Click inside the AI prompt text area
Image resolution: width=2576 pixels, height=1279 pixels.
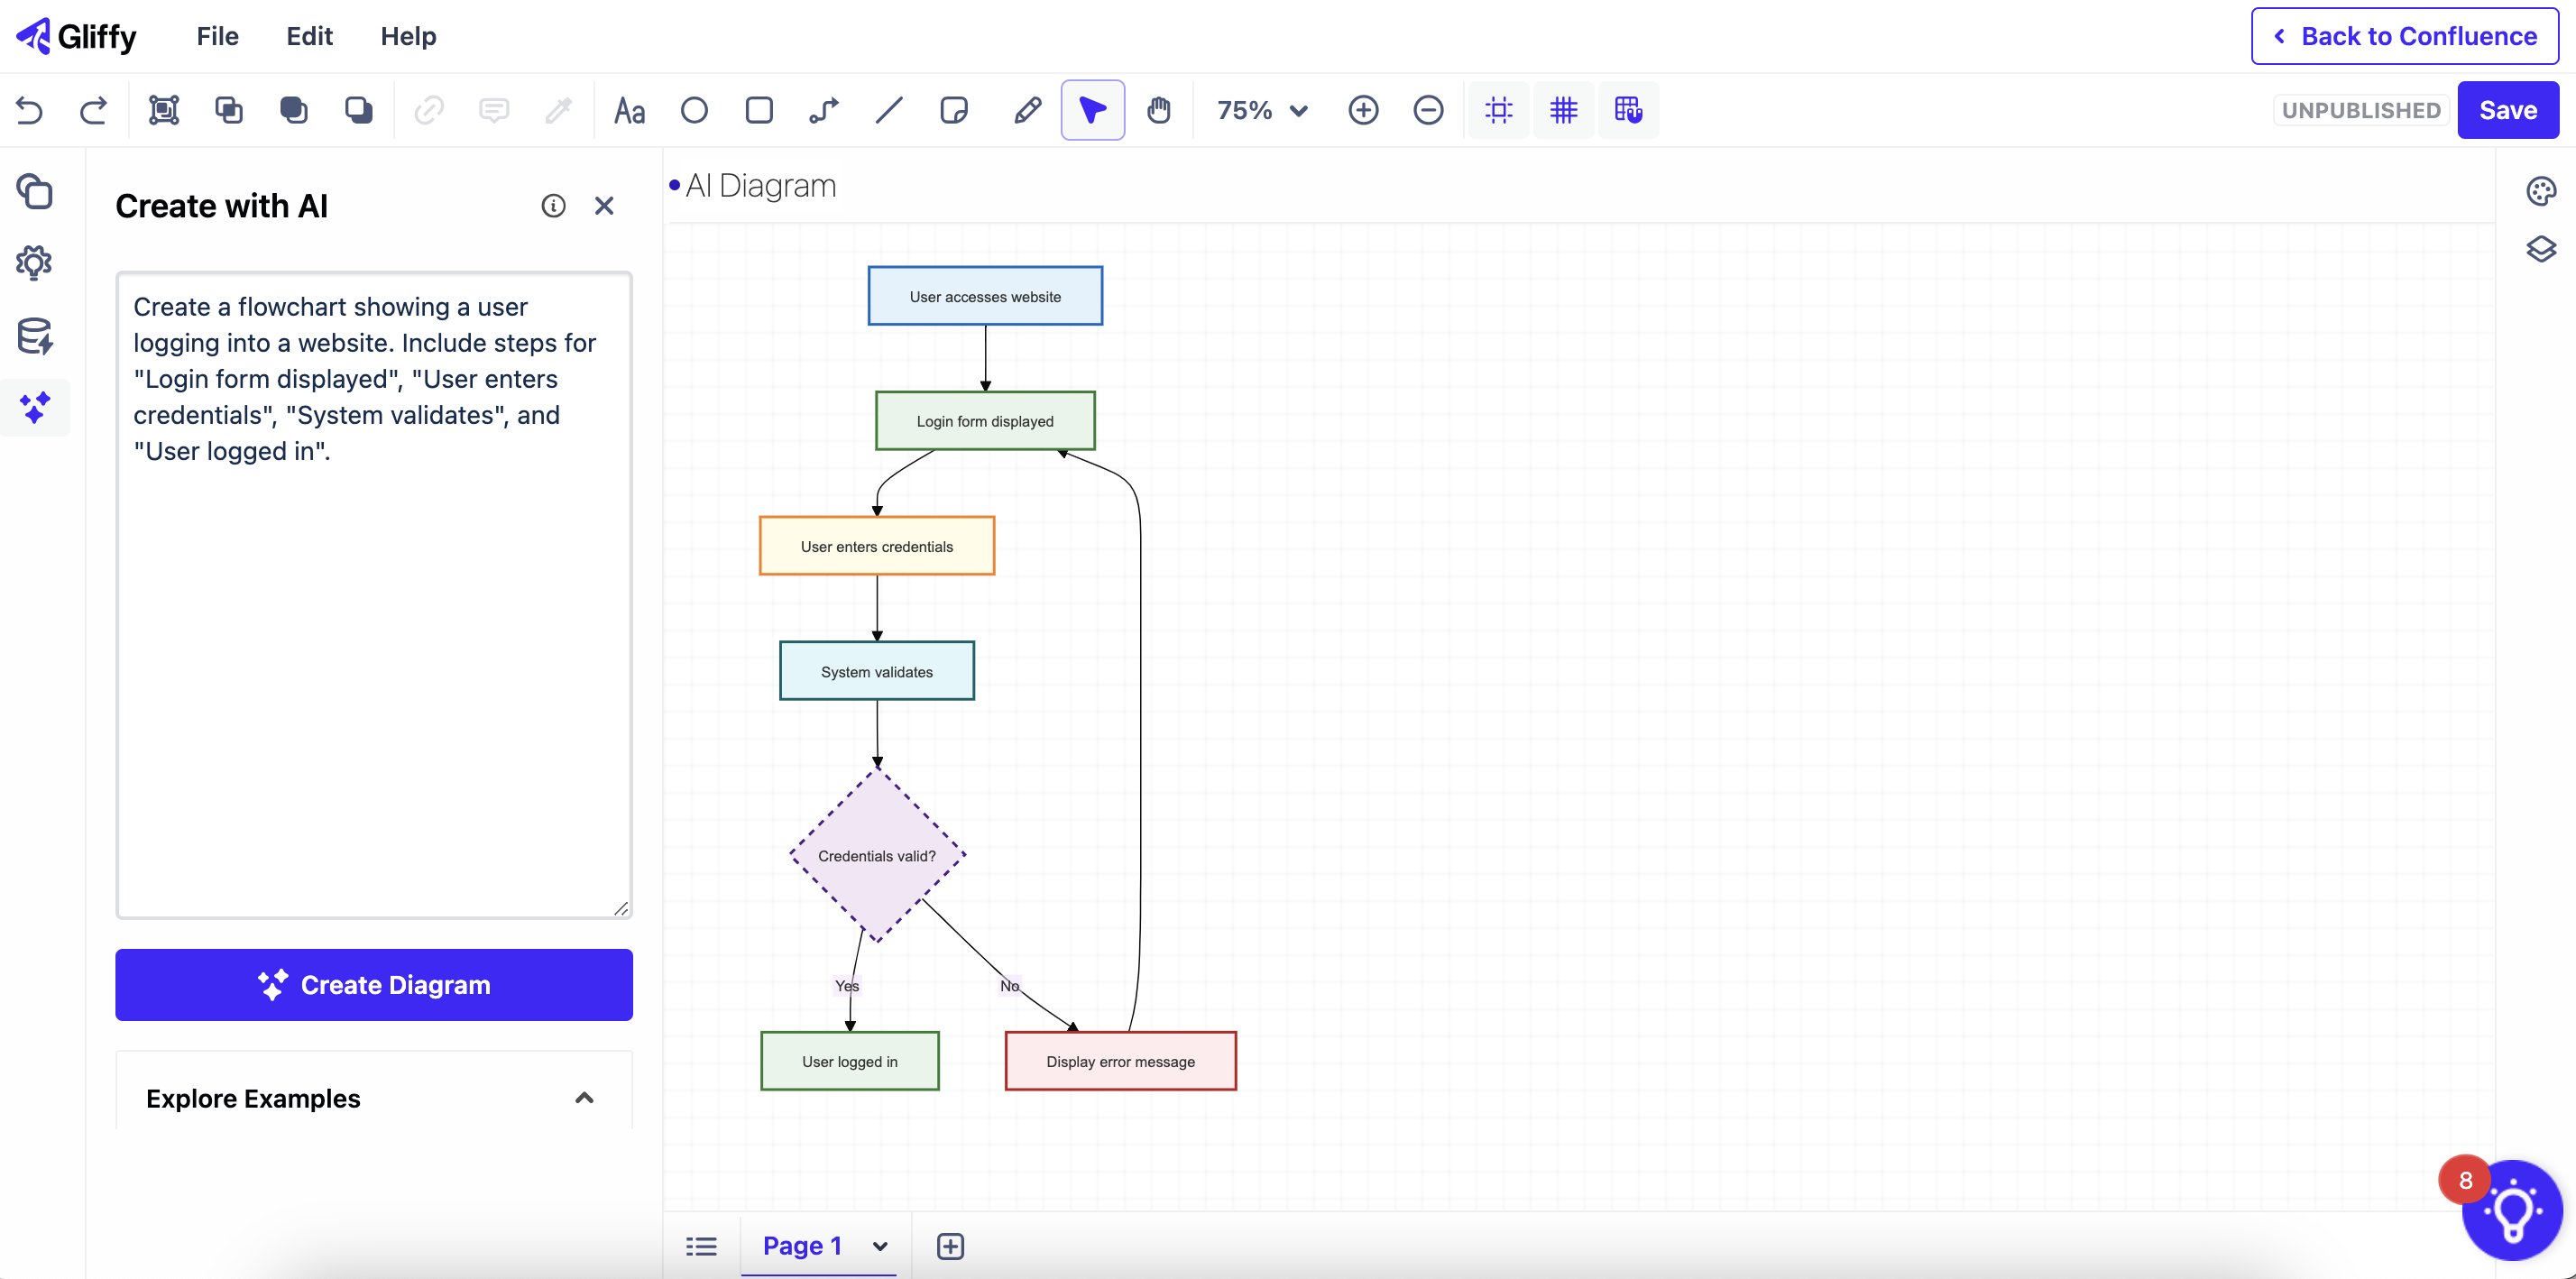tap(374, 595)
